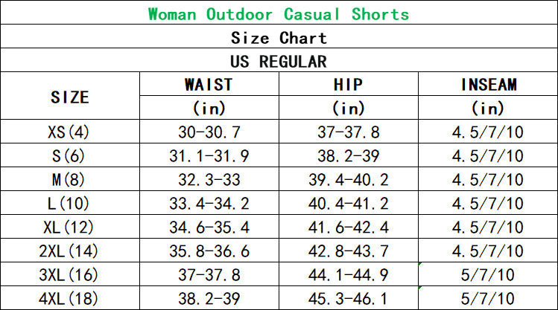
Task: Select the HIP column header
Action: click(348, 85)
